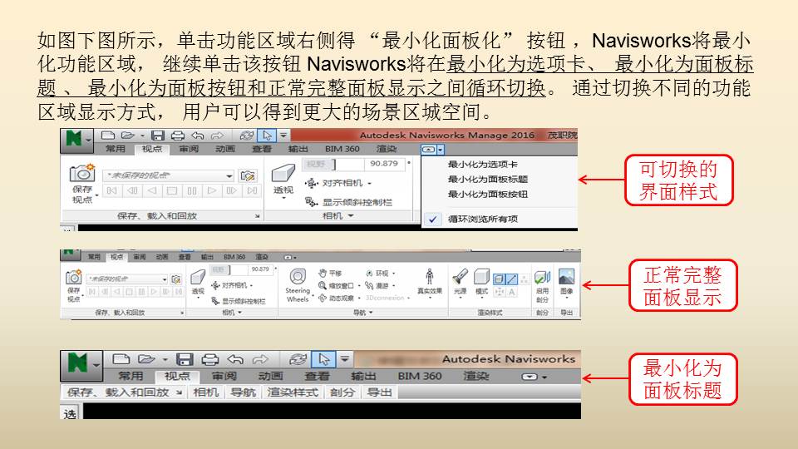The image size is (798, 449).
Task: Click the Save icon in bottom screenshot toolbar
Action: point(185,359)
